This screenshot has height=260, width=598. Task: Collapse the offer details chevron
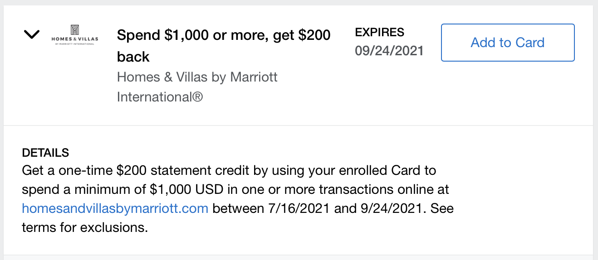point(32,34)
